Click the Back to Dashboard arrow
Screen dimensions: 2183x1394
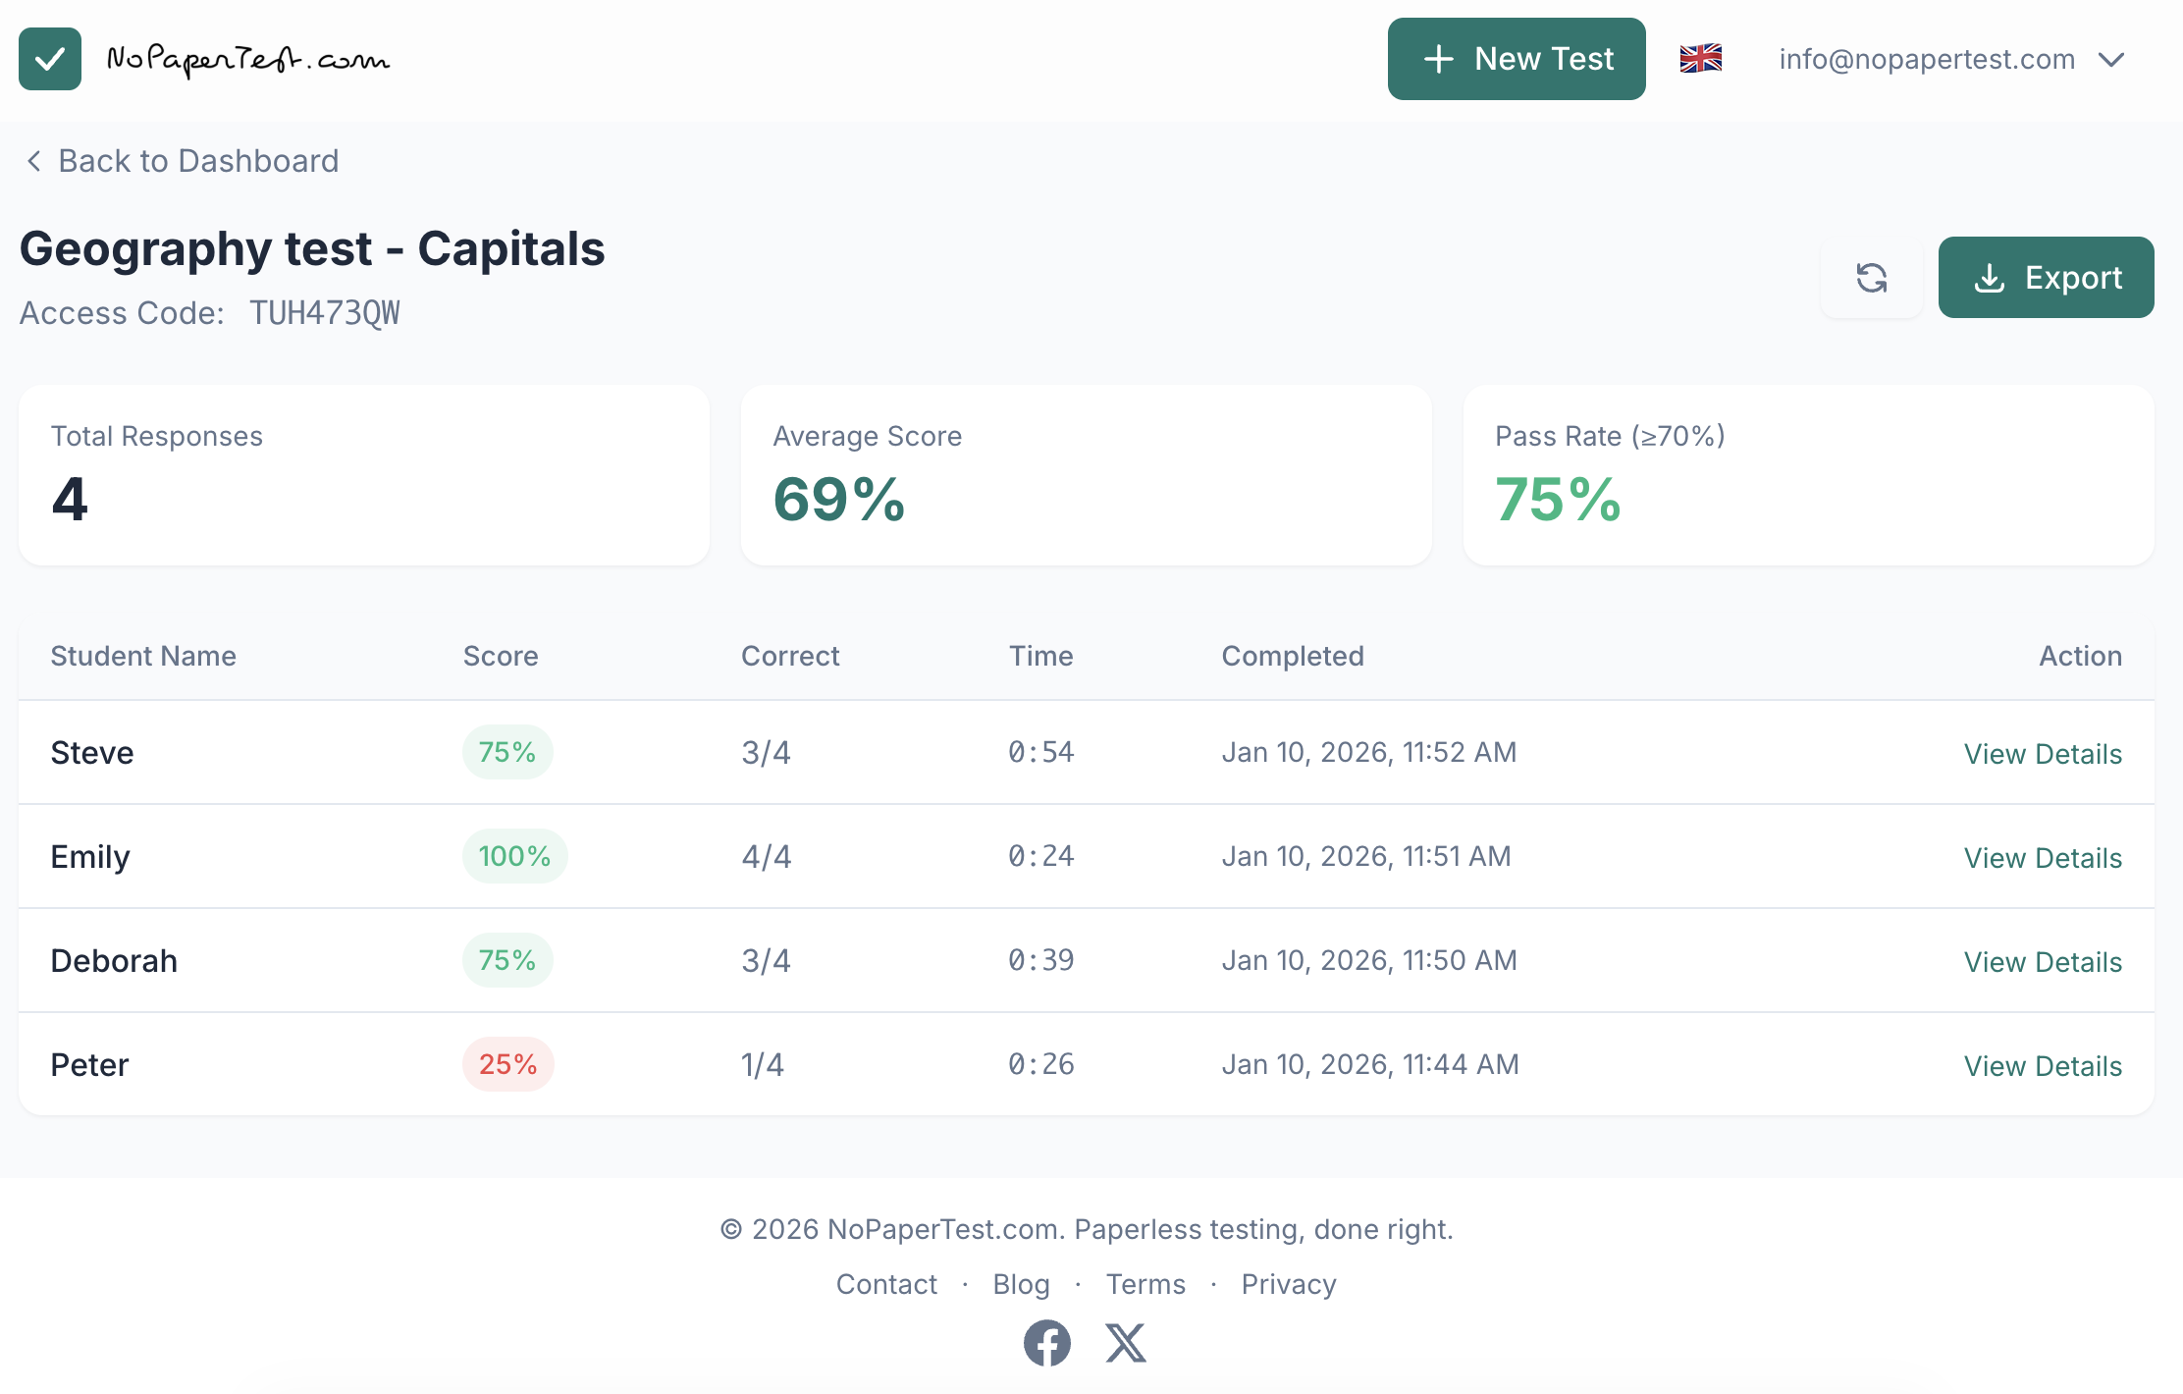34,161
